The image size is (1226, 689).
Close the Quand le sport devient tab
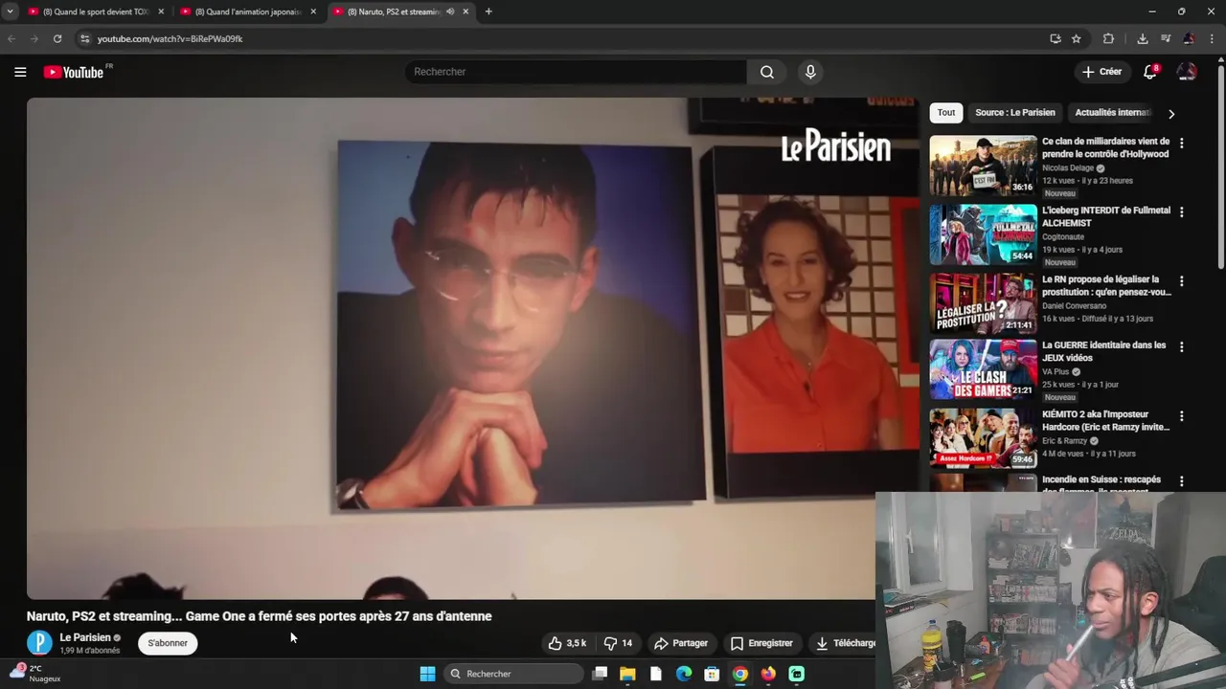tap(161, 11)
